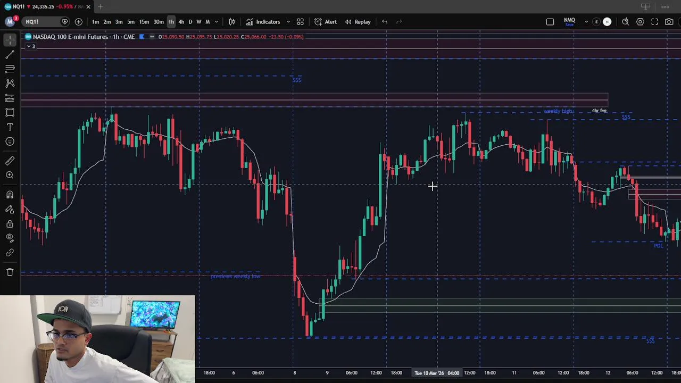Close the NQ1! browser tab
Viewport: 681px width, 383px height.
click(x=88, y=6)
